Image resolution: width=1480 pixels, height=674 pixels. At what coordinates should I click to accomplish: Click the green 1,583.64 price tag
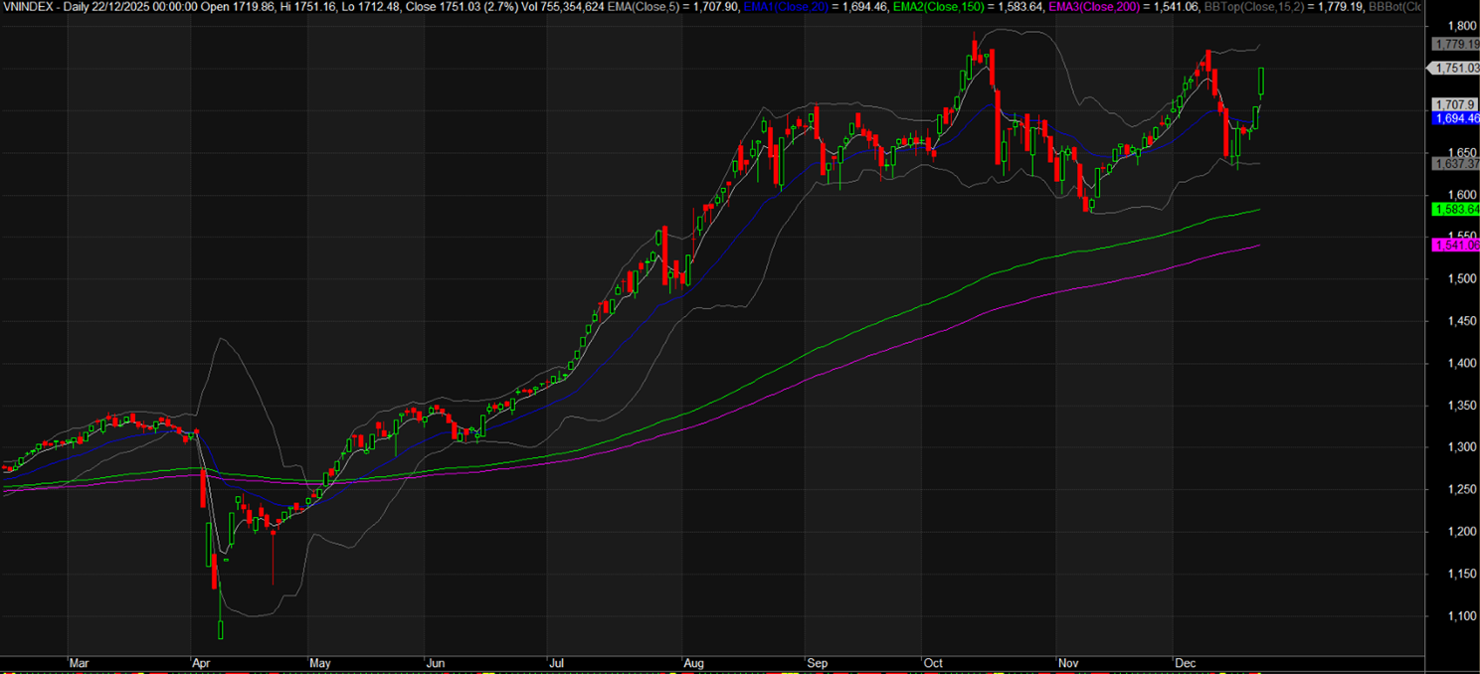click(1455, 209)
